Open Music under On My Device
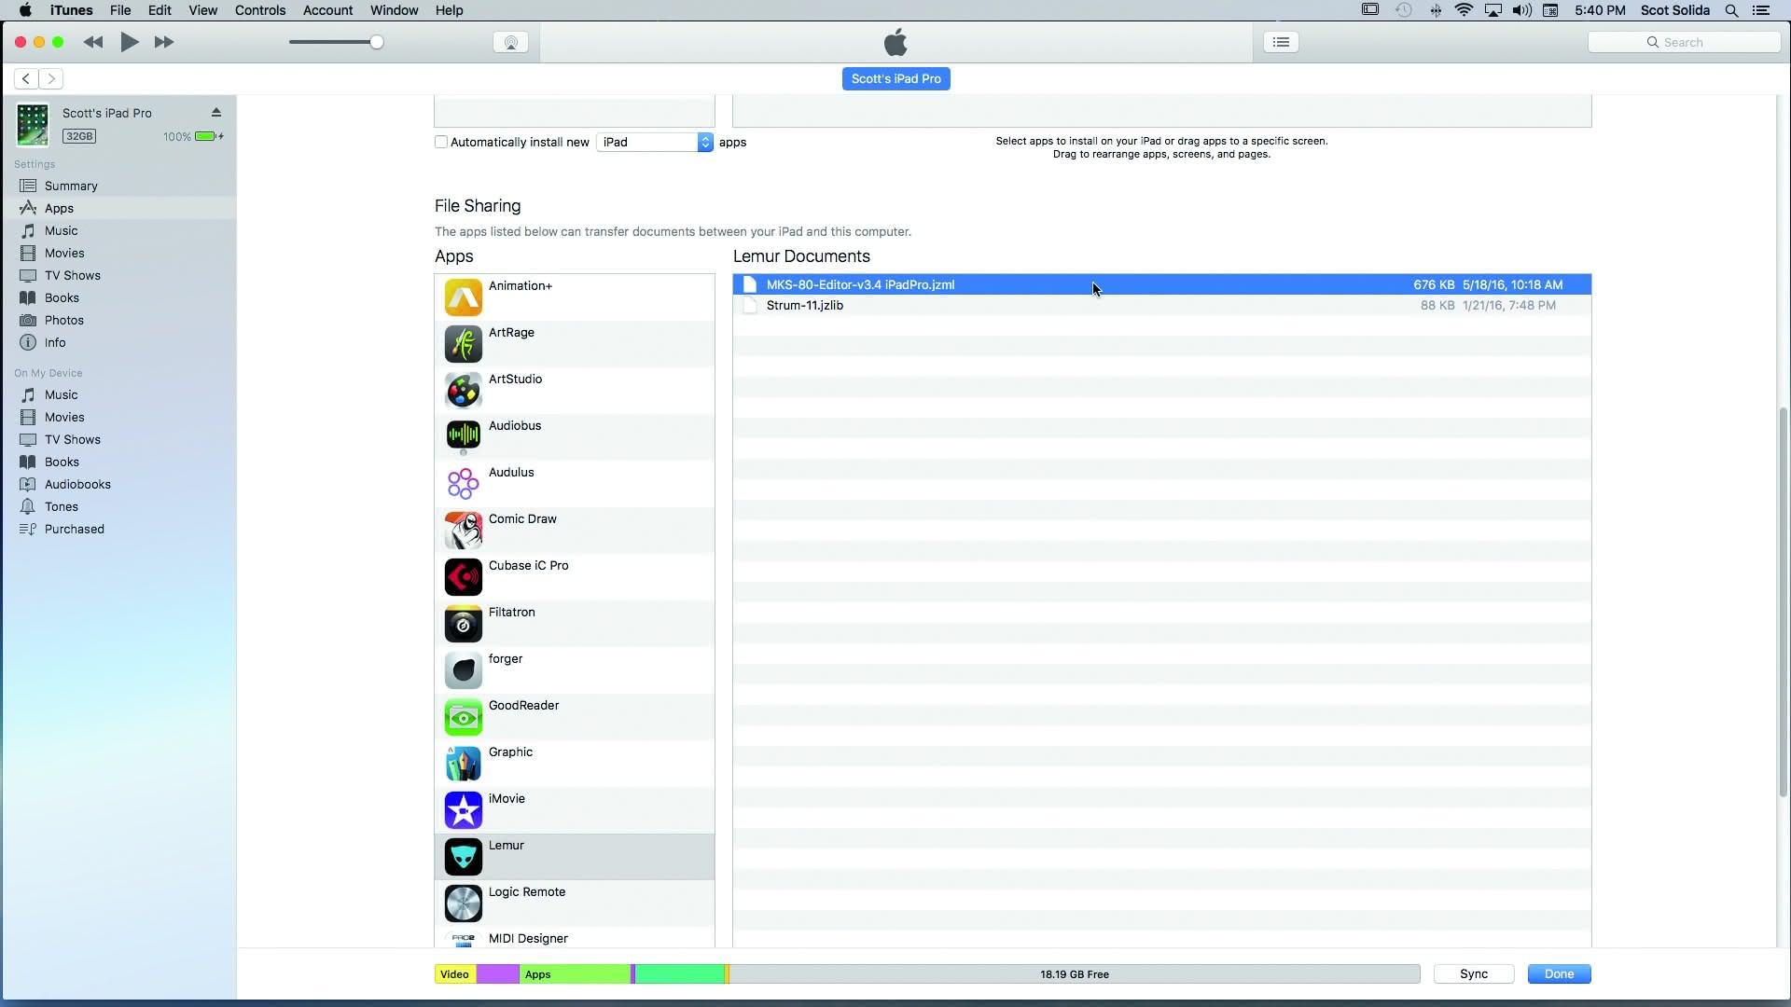The width and height of the screenshot is (1791, 1007). pos(118,394)
